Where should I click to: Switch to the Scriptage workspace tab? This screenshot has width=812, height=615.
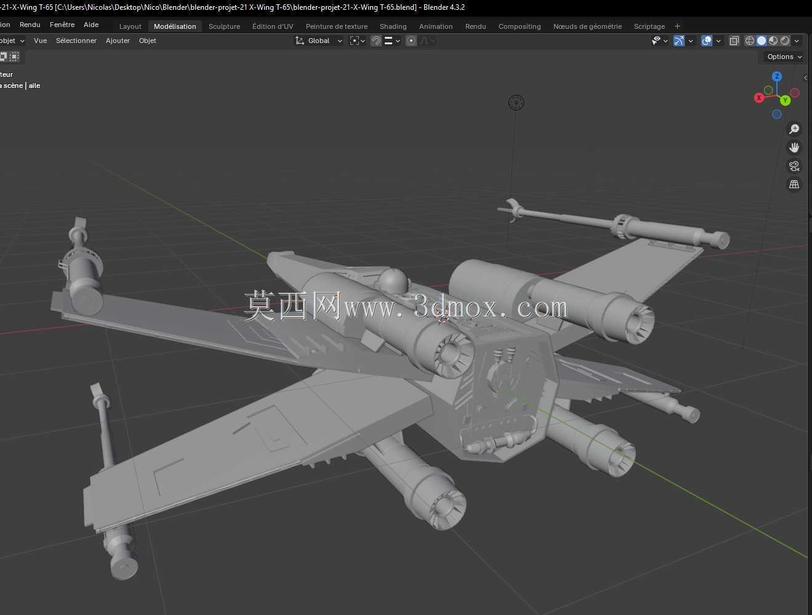(649, 26)
